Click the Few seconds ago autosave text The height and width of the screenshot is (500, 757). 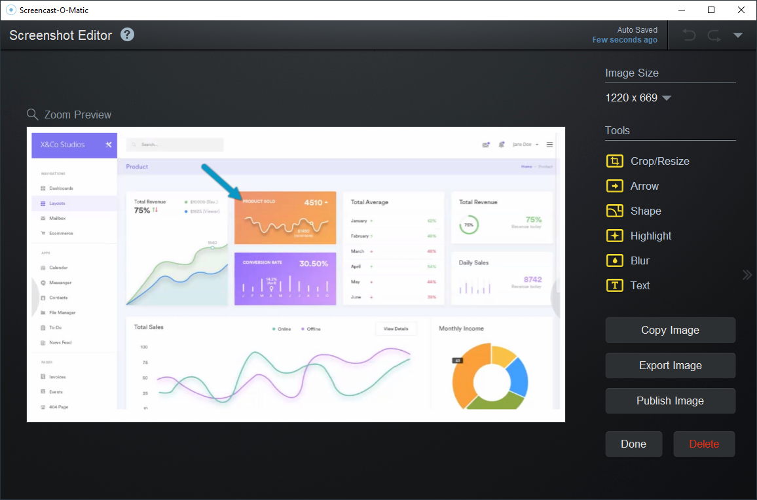[625, 40]
